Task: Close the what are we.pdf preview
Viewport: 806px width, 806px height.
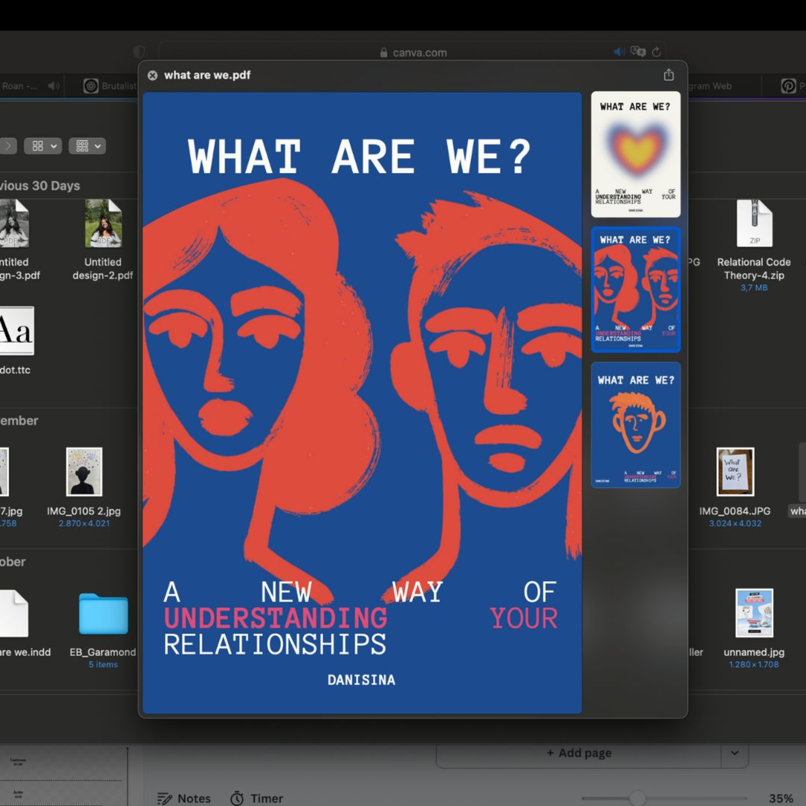Action: 153,75
